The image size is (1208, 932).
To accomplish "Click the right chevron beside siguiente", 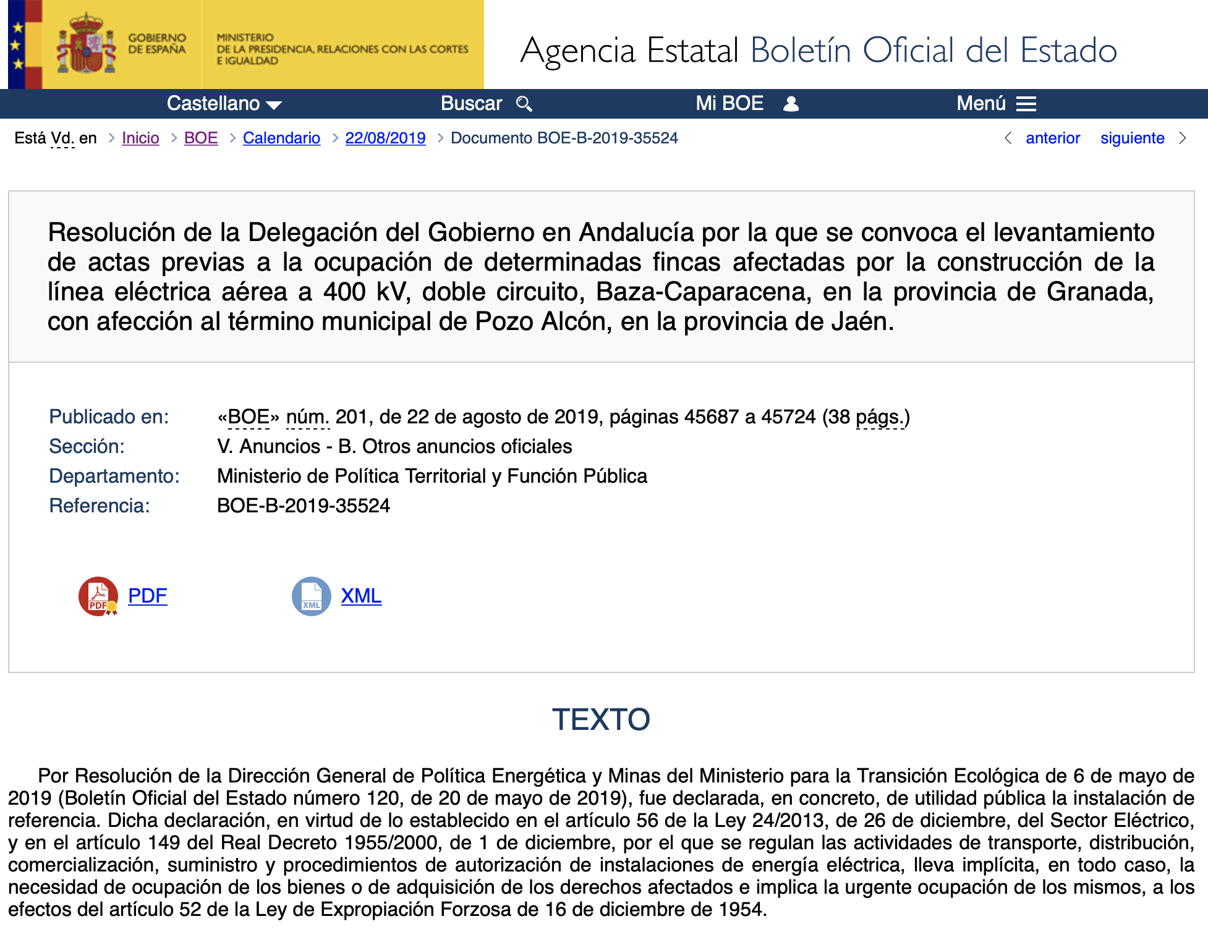I will [x=1182, y=138].
